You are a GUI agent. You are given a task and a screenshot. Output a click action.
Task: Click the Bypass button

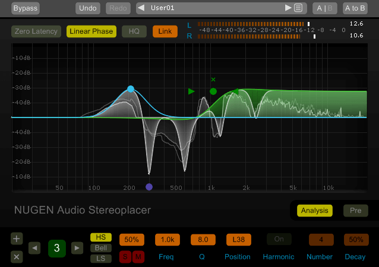[26, 8]
